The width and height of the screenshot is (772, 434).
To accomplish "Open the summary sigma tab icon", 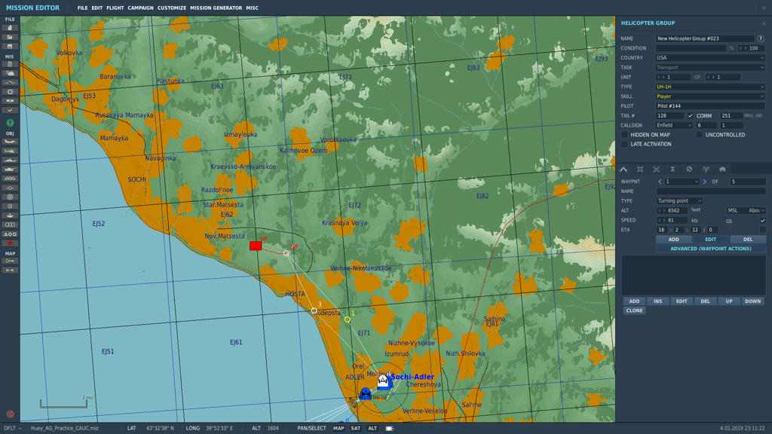I will [672, 170].
